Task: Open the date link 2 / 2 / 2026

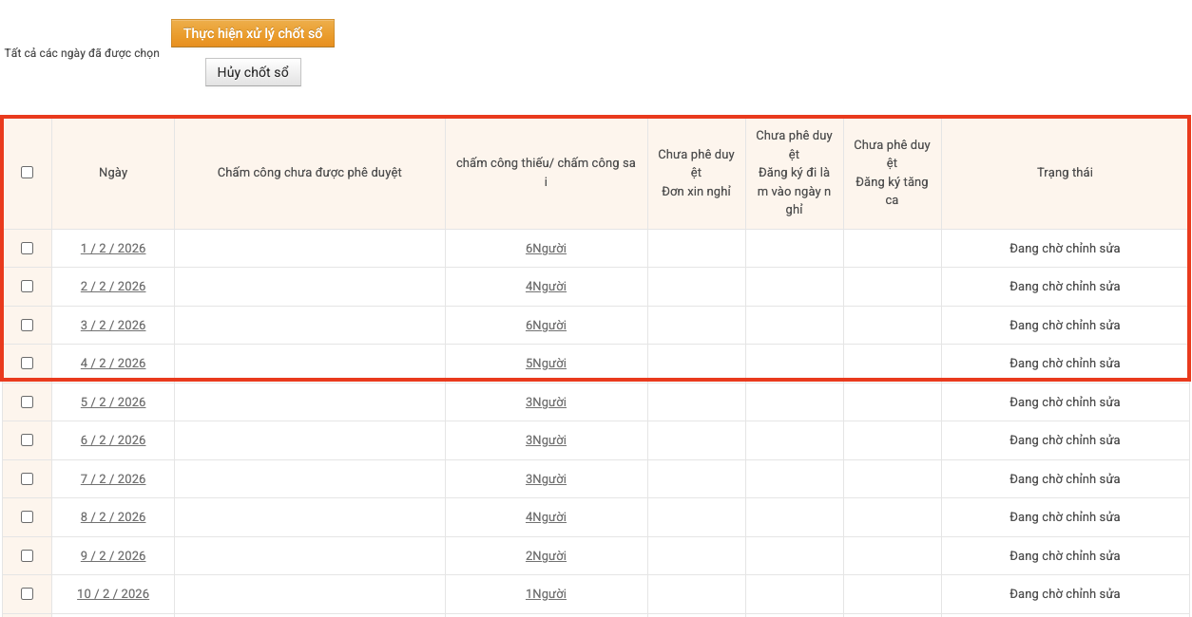Action: [113, 287]
